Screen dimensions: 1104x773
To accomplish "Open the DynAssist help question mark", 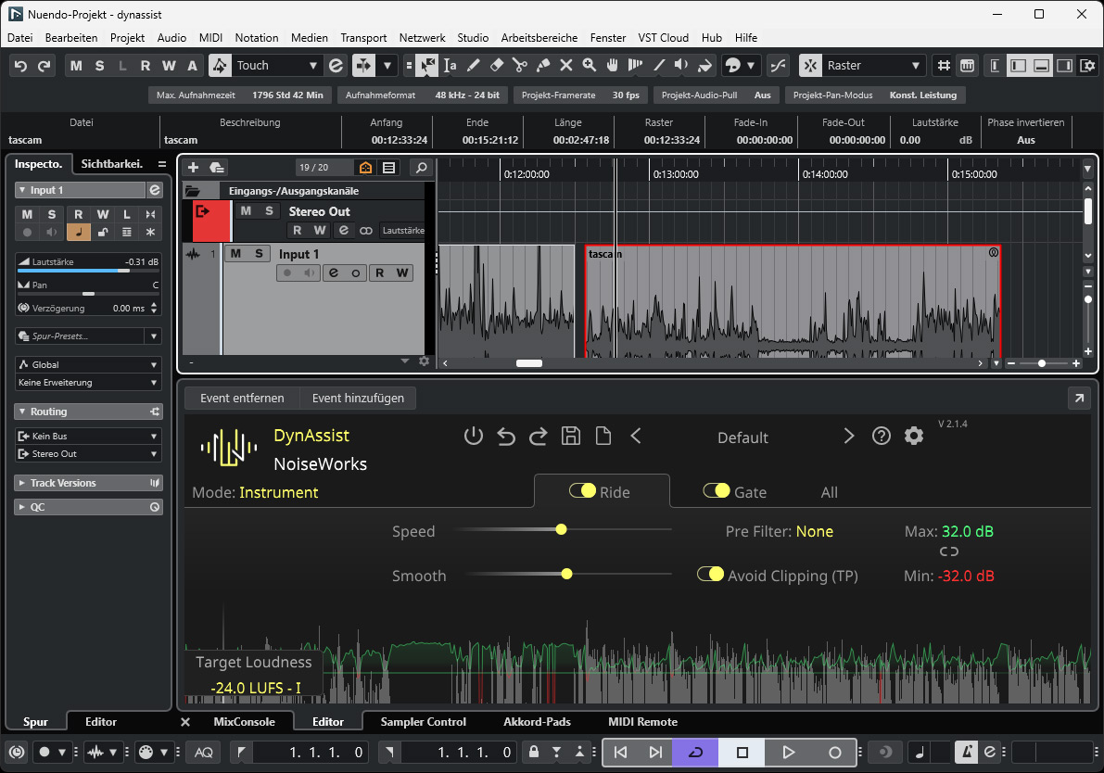I will (x=882, y=437).
